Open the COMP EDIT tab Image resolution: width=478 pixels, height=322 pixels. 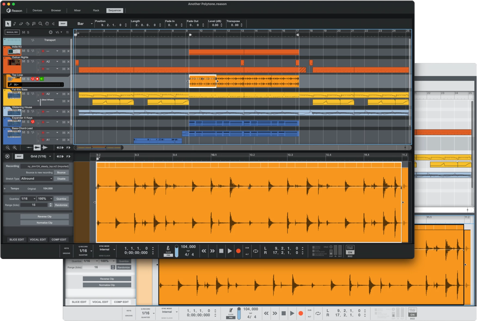(x=59, y=240)
